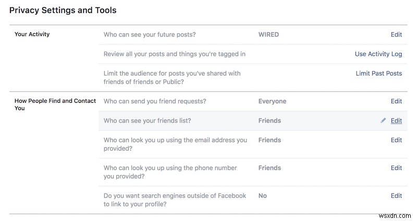Click the search engines link-to-profile question text

click(x=175, y=200)
